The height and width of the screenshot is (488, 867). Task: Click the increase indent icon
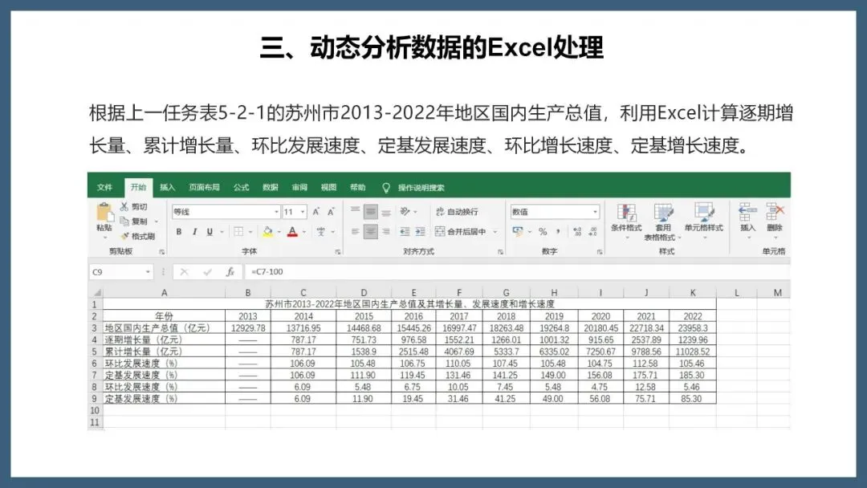[x=420, y=232]
